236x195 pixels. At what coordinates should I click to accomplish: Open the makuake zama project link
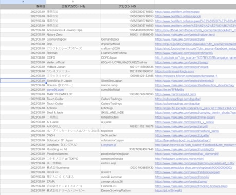tap(181, 182)
